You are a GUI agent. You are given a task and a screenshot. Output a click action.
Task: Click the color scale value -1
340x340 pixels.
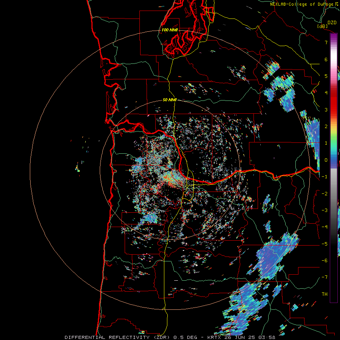pyautogui.click(x=325, y=177)
